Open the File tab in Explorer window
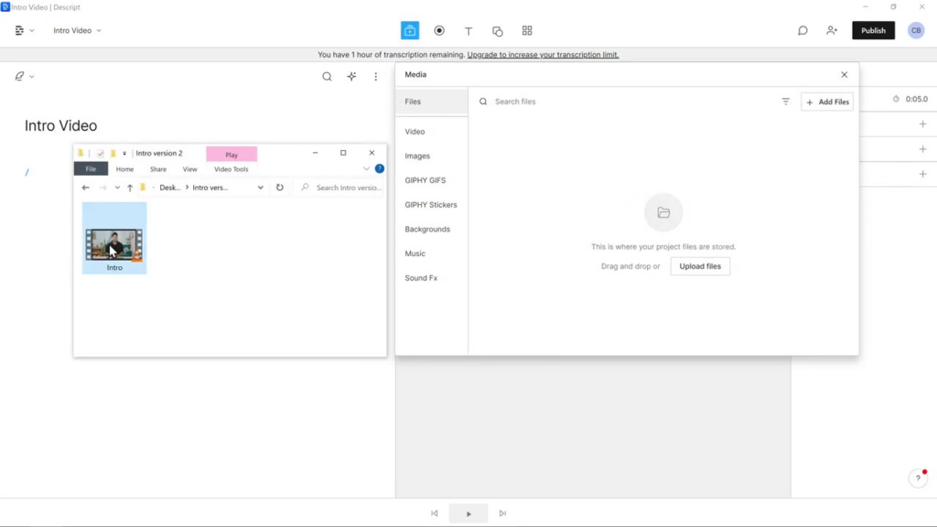This screenshot has width=937, height=527. pos(91,169)
